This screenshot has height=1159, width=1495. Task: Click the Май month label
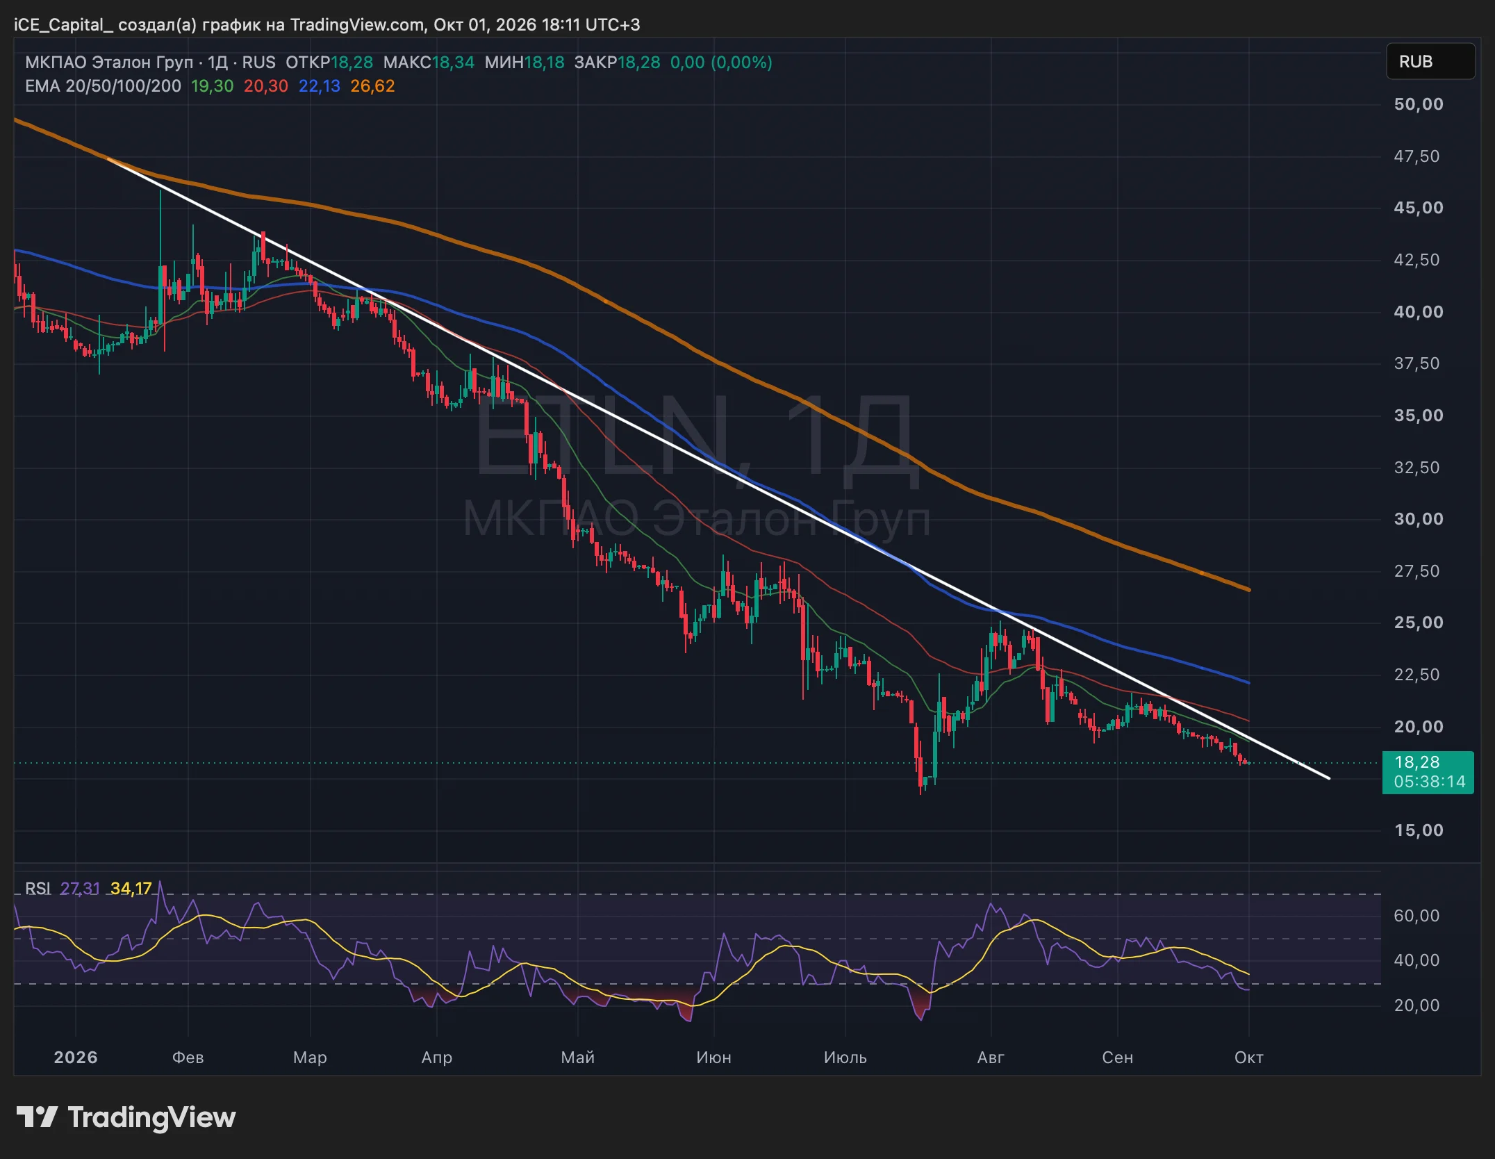pos(578,1058)
